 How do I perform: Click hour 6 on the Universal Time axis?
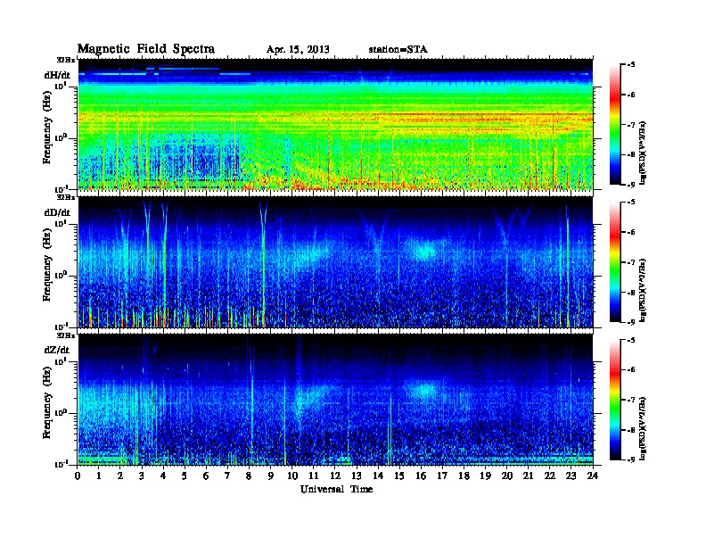tap(206, 476)
